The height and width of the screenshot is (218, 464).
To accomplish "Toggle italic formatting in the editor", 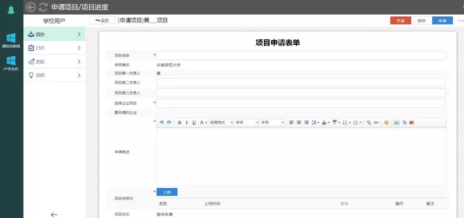I will point(186,122).
